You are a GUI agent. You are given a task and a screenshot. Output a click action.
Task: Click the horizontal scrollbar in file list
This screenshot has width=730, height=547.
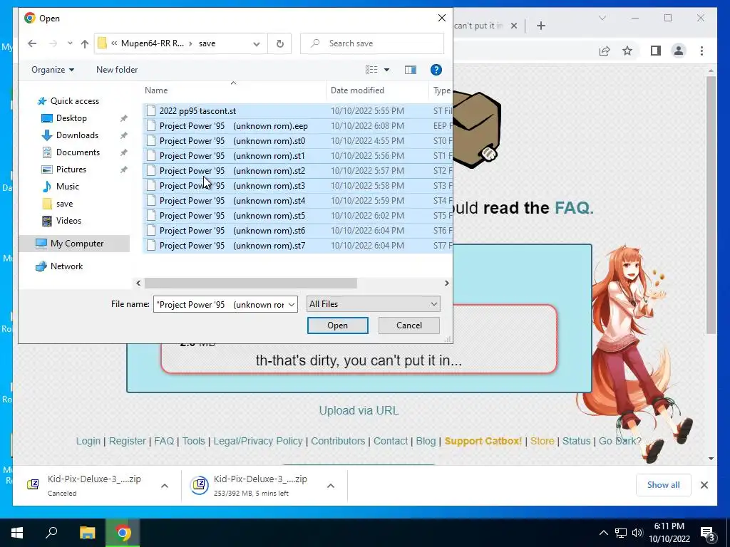tap(250, 283)
